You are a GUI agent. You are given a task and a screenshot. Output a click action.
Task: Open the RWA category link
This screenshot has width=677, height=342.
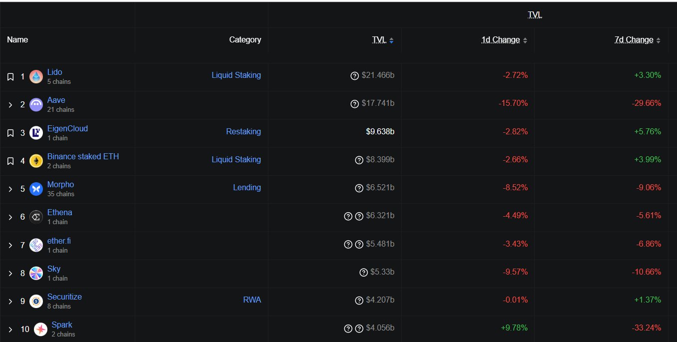[252, 300]
